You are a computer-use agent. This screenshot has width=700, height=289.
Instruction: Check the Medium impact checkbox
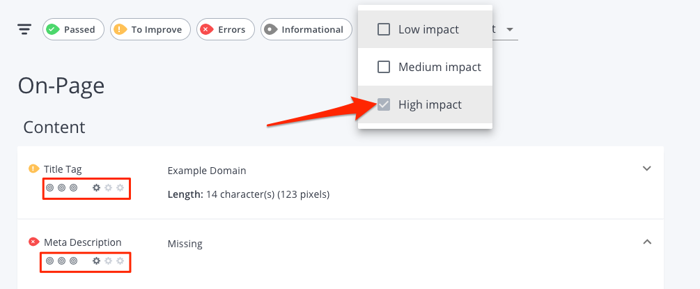click(384, 67)
